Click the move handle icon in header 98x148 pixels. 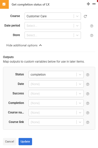tap(88, 4)
